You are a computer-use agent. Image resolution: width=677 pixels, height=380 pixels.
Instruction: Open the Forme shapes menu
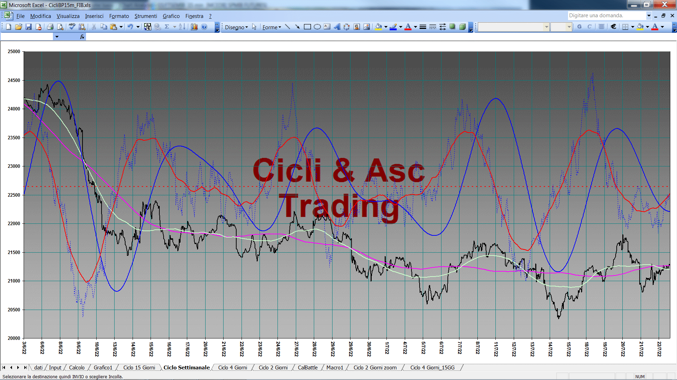tap(272, 27)
